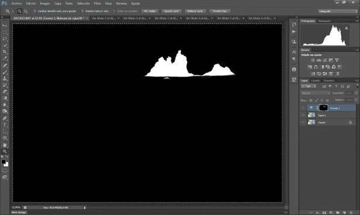Open the Archivo menu
This screenshot has height=215, width=360.
point(17,4)
